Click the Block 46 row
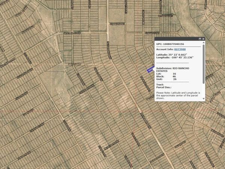 [x=166, y=77]
